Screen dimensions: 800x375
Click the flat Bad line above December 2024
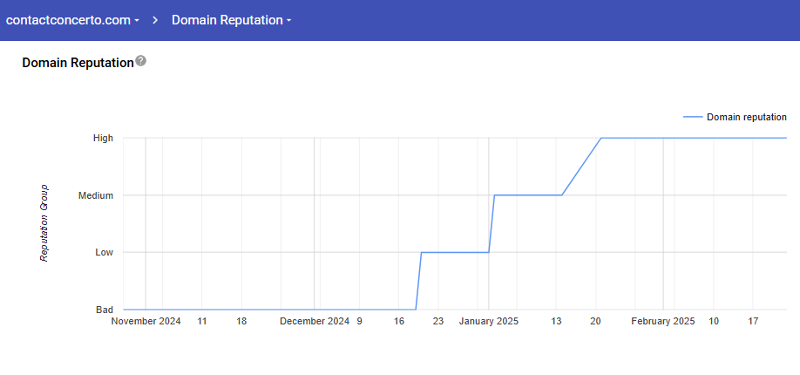(x=314, y=309)
